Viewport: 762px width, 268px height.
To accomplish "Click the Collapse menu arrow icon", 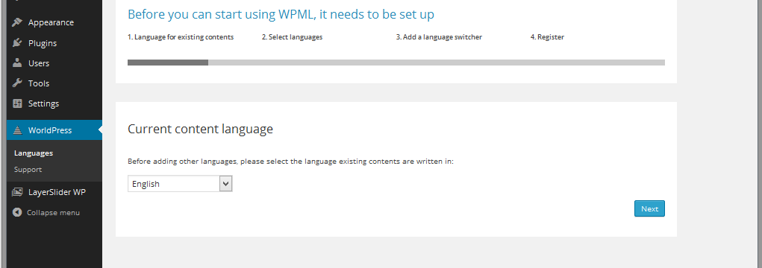I will (17, 212).
